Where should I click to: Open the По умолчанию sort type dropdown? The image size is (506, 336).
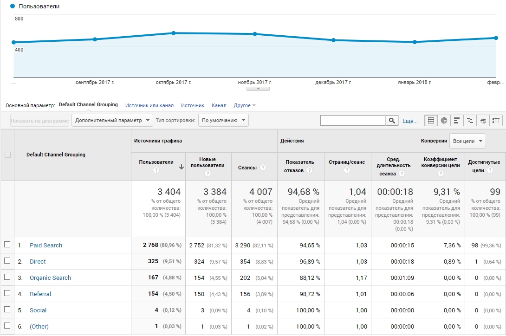tap(223, 120)
